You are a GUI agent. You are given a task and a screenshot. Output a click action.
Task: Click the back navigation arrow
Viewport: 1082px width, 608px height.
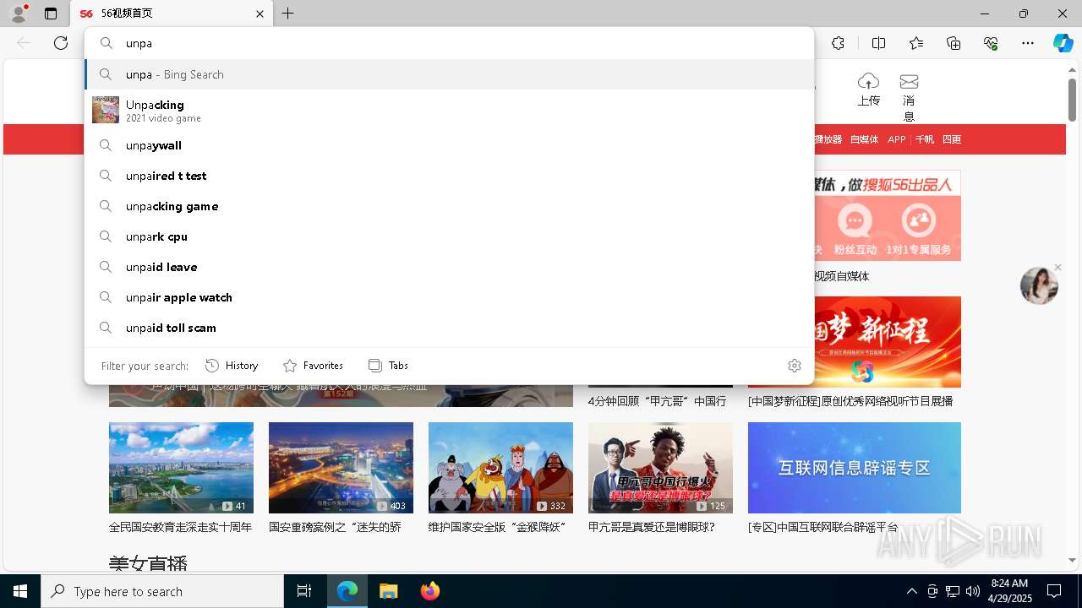24,43
